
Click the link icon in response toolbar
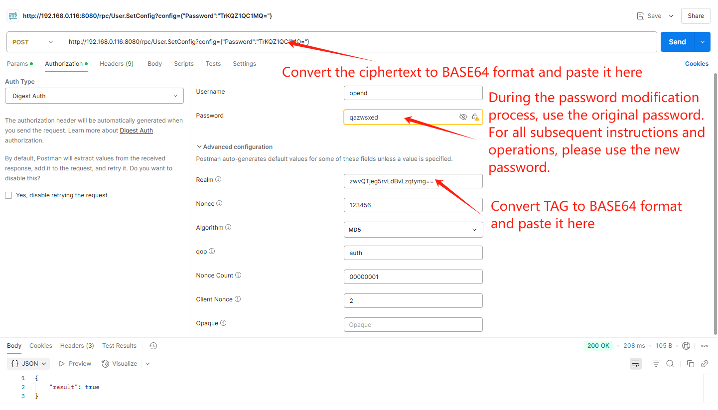point(705,364)
